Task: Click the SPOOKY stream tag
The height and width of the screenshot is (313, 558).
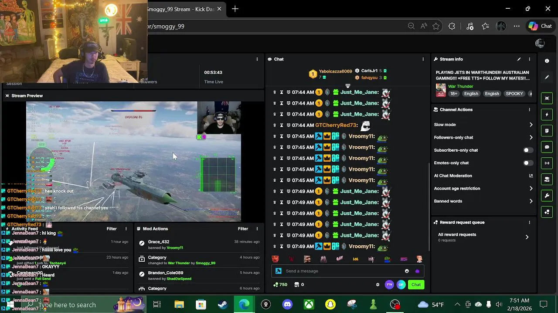Action: click(514, 93)
